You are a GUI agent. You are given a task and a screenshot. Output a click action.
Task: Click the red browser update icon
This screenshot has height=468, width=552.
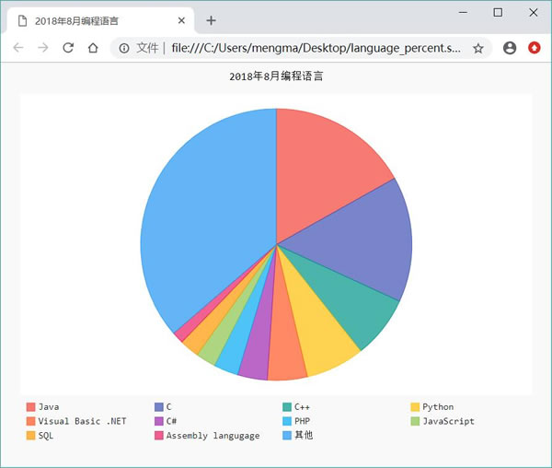[534, 48]
